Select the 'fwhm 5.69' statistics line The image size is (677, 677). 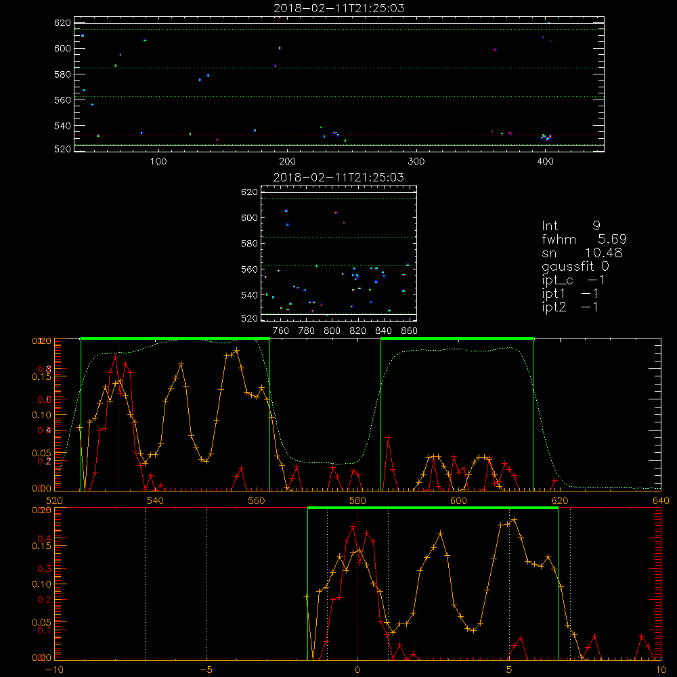tap(584, 239)
